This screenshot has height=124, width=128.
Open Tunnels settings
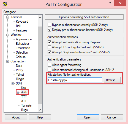click(26, 105)
